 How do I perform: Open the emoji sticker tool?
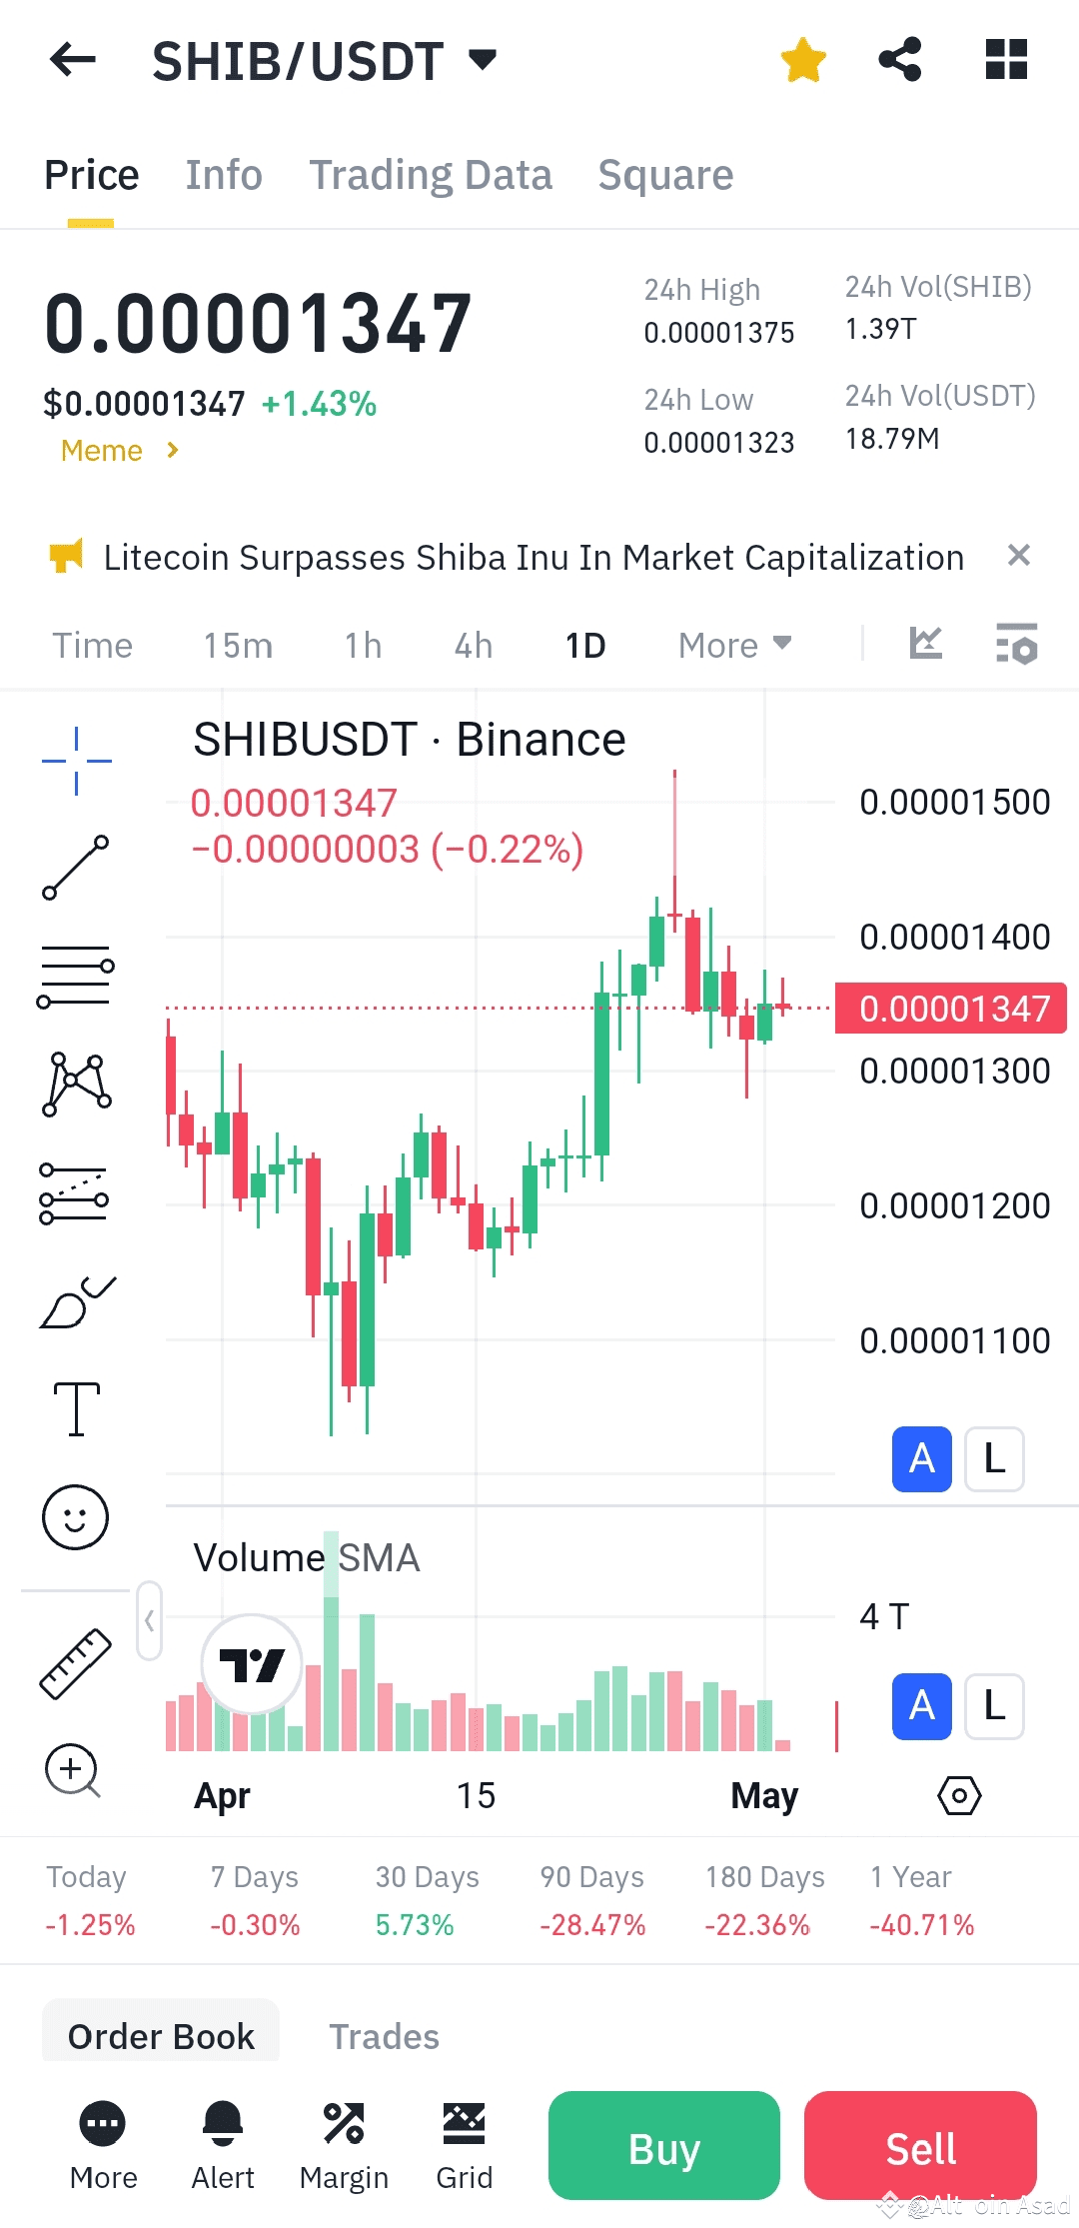point(75,1517)
